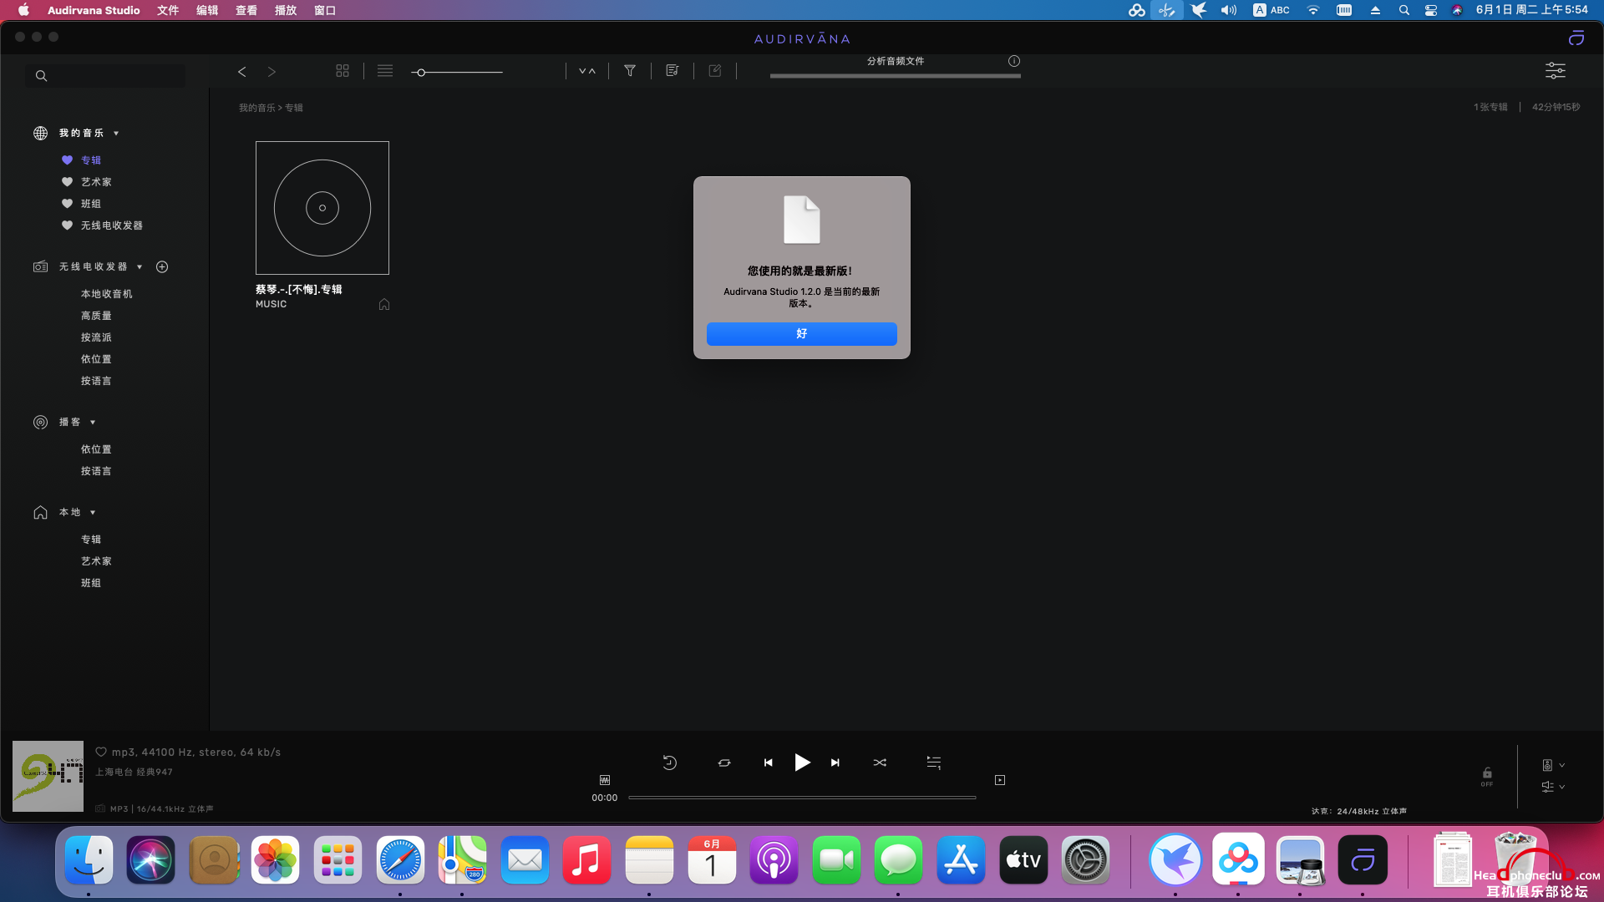
Task: Favorite the current track with heart
Action: click(x=101, y=752)
